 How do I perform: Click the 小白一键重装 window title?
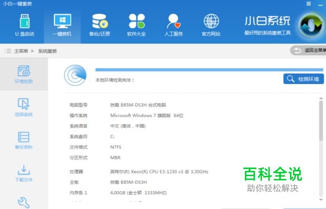point(17,4)
